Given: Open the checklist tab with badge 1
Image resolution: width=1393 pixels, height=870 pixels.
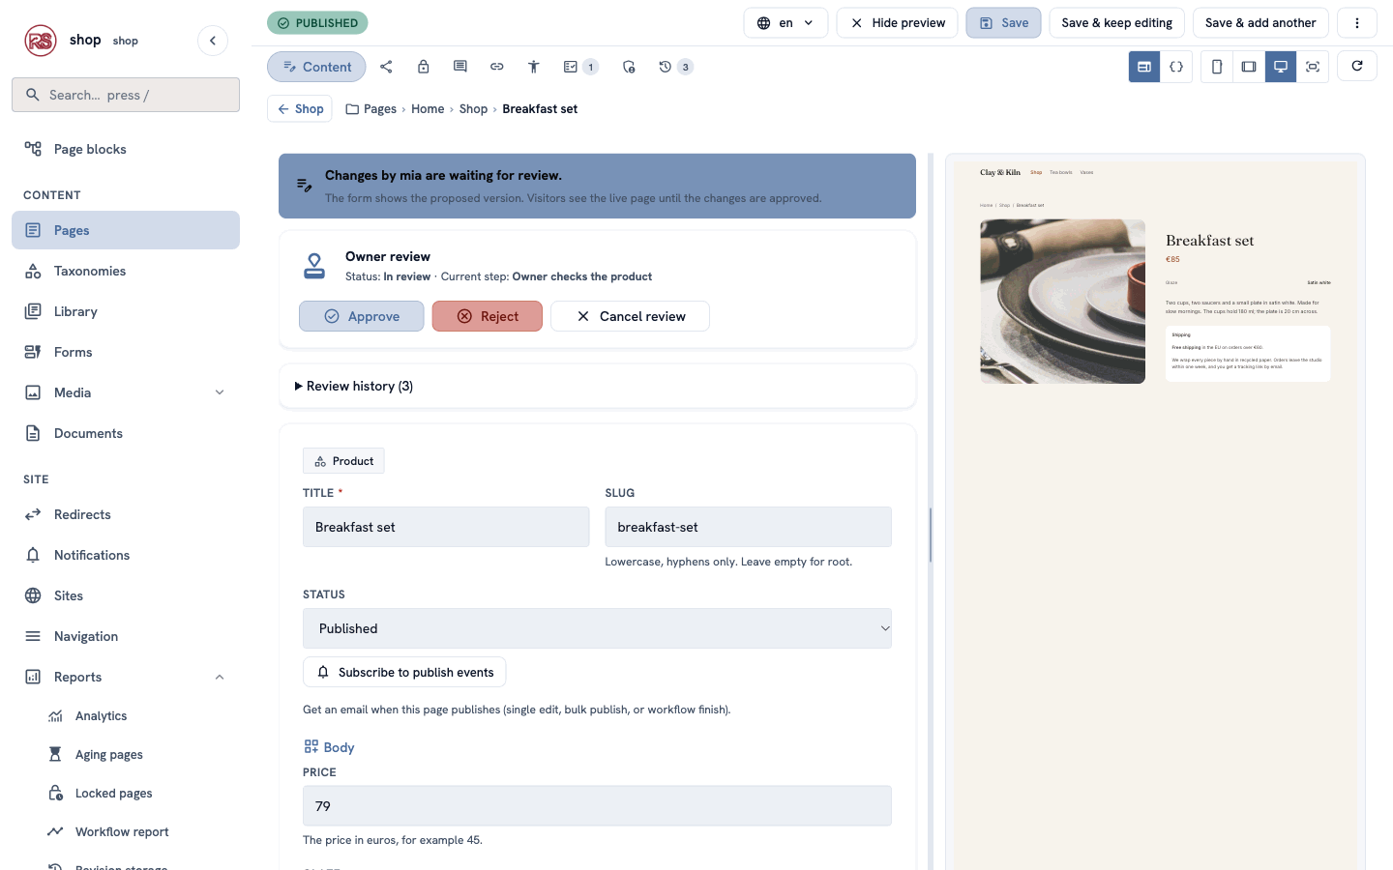Looking at the screenshot, I should [580, 67].
